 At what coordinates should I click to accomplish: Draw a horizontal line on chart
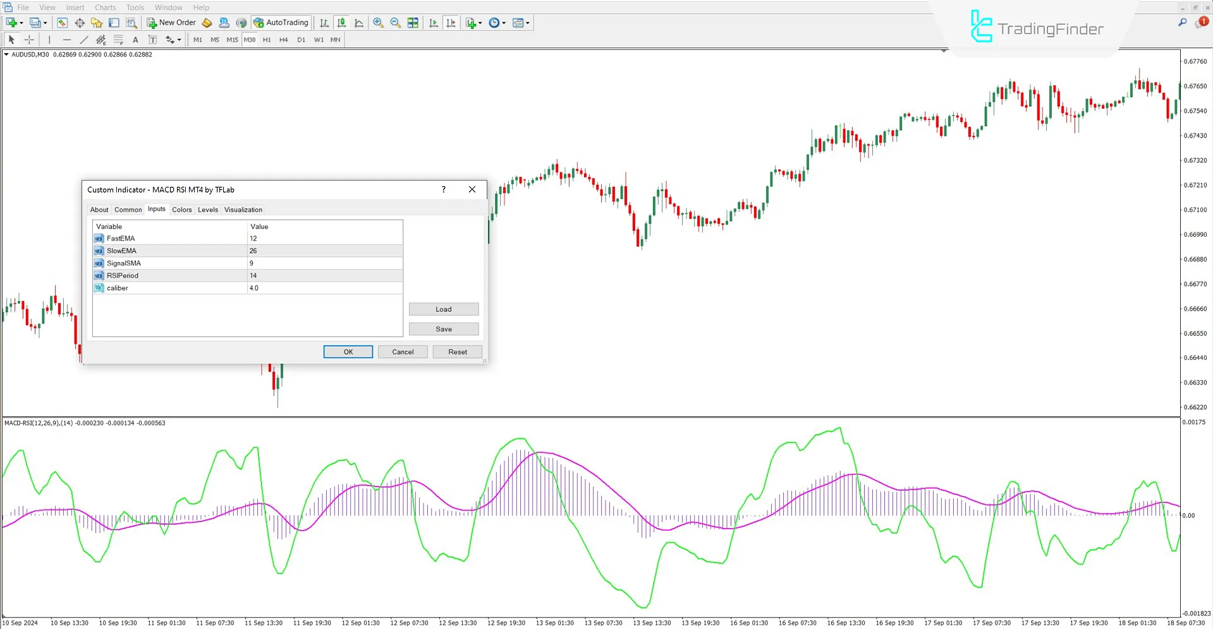pos(67,39)
